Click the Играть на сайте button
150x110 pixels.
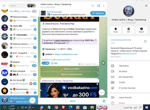click(x=70, y=69)
